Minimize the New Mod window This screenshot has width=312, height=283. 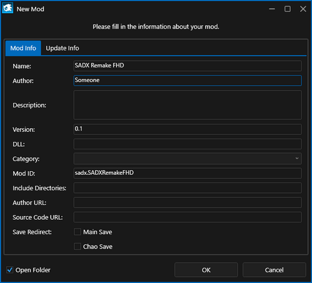[x=272, y=9]
